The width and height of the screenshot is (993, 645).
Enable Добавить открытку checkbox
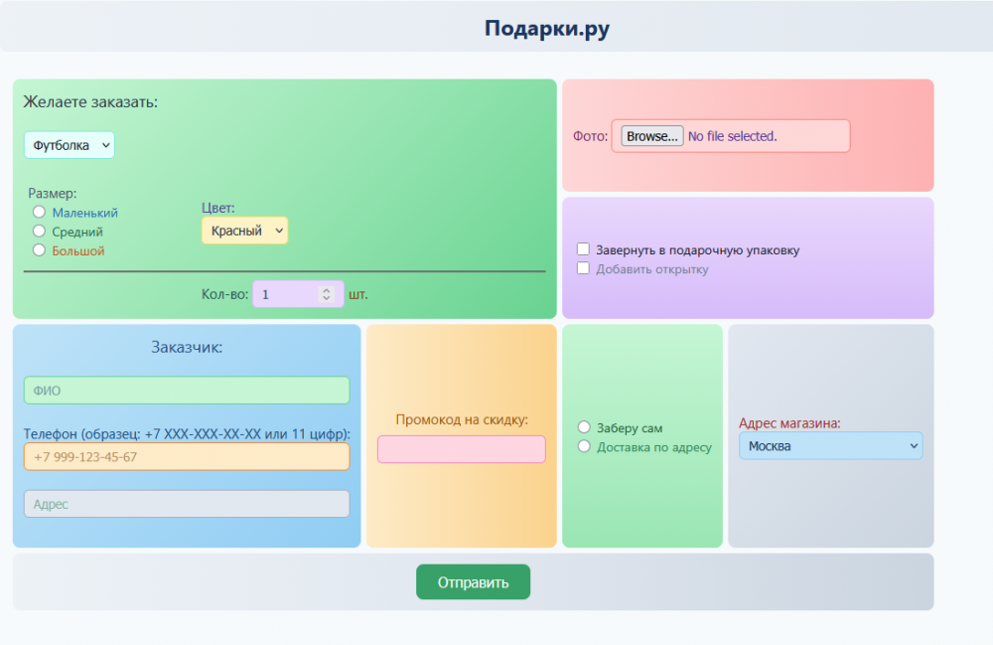point(583,268)
